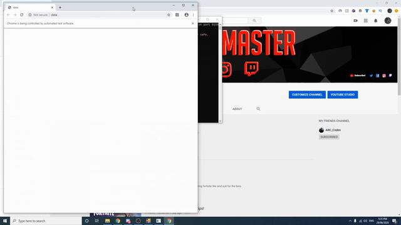Go forward in the automated Chrome window
This screenshot has width=401, height=225.
(x=15, y=15)
